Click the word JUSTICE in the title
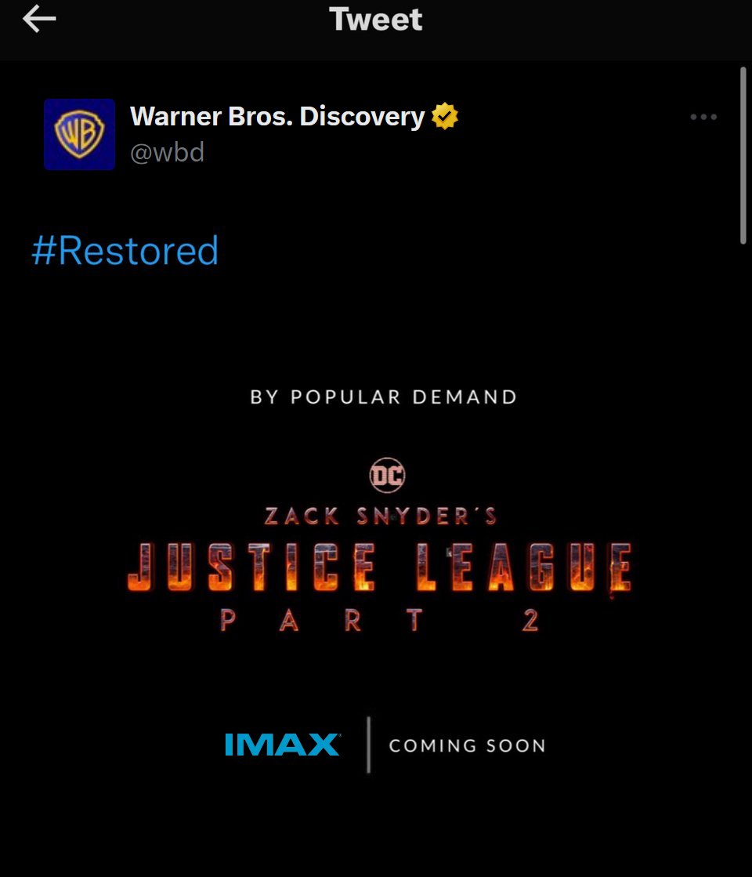 coord(251,567)
